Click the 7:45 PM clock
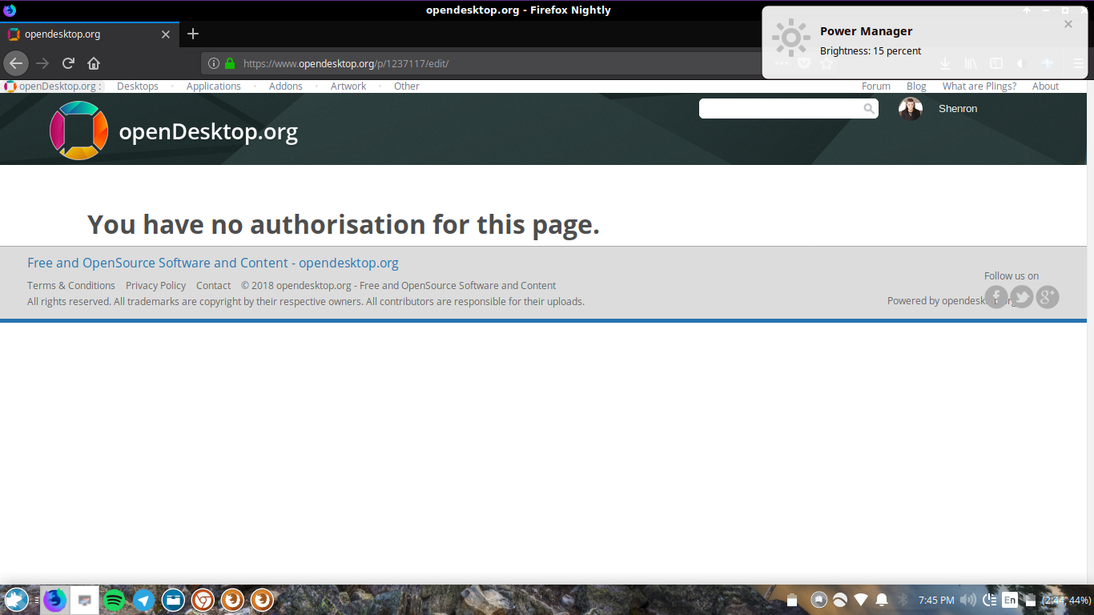The height and width of the screenshot is (615, 1094). pos(936,601)
